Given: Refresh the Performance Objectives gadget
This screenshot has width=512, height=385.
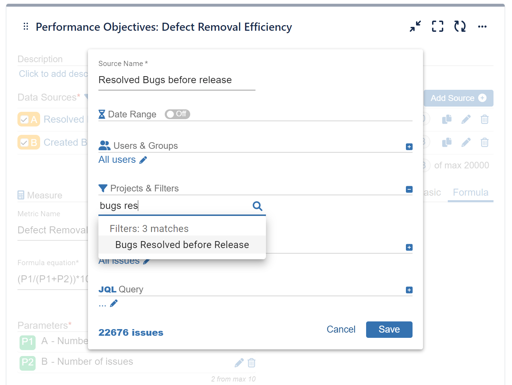Looking at the screenshot, I should coord(460,26).
